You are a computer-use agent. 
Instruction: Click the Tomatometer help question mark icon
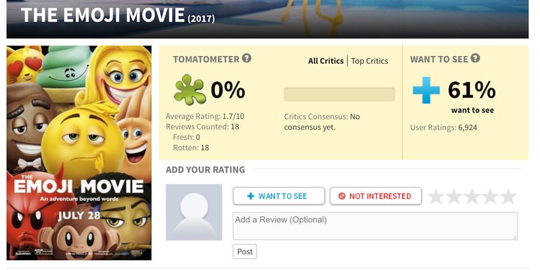246,59
